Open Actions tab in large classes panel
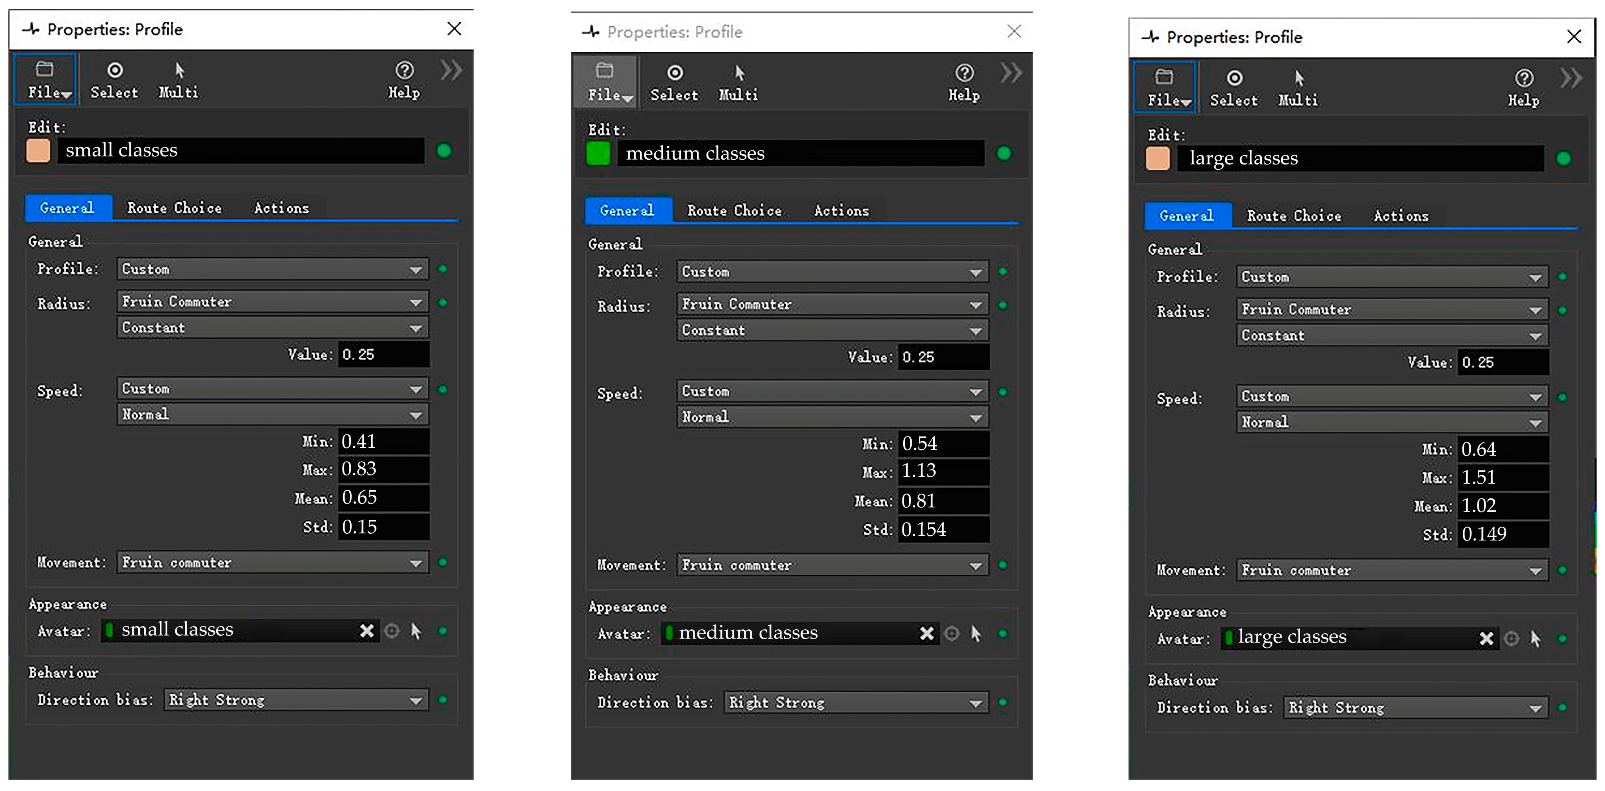The image size is (1605, 791). [x=1401, y=216]
